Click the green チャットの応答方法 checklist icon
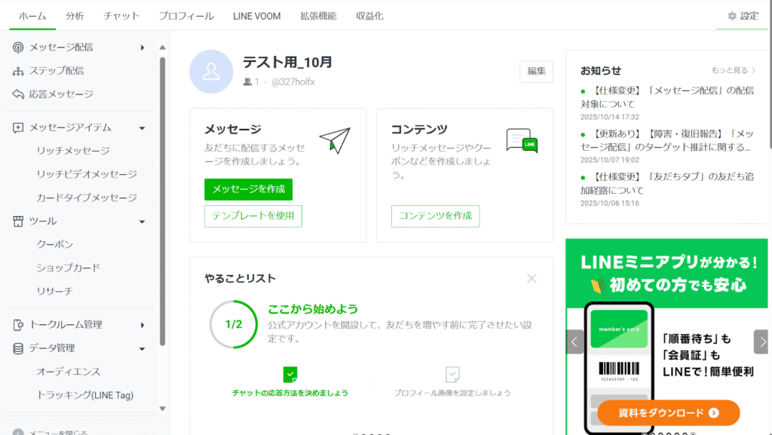This screenshot has height=435, width=772. 290,374
